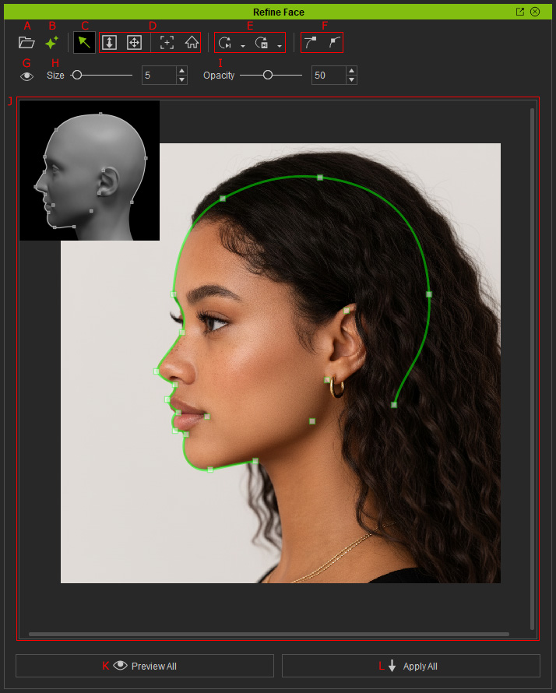
Task: Open image file with folder icon
Action: coord(26,42)
